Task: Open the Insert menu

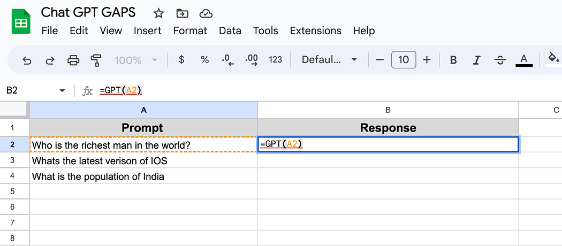Action: [148, 31]
